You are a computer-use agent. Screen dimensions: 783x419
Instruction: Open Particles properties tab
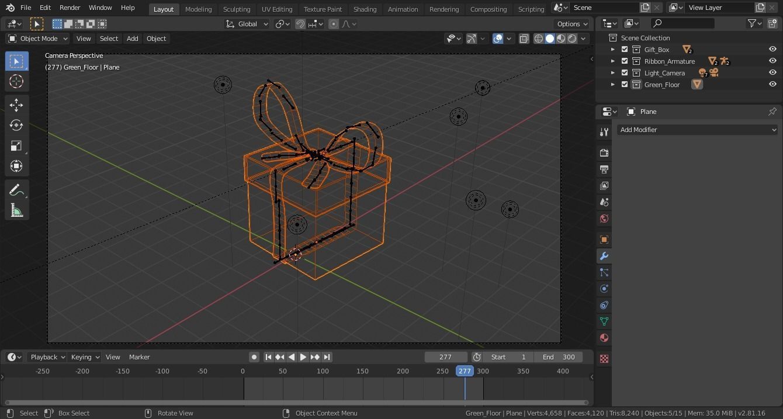point(604,272)
